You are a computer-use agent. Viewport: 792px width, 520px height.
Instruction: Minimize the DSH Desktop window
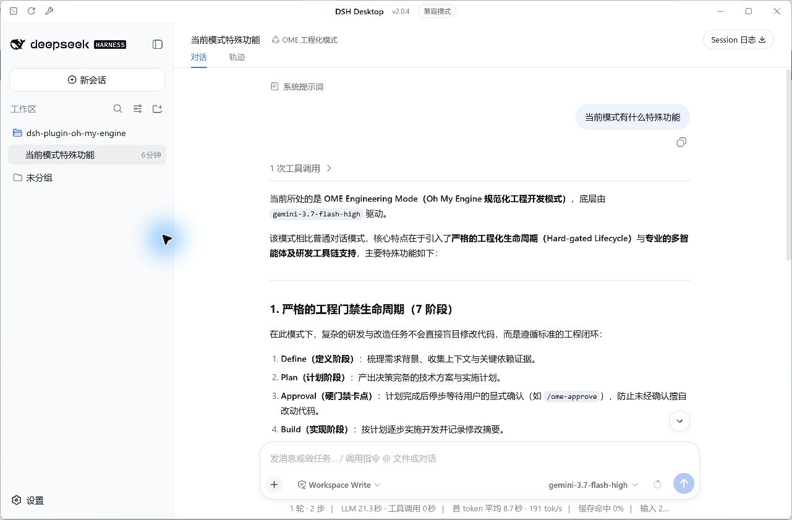pyautogui.click(x=720, y=11)
